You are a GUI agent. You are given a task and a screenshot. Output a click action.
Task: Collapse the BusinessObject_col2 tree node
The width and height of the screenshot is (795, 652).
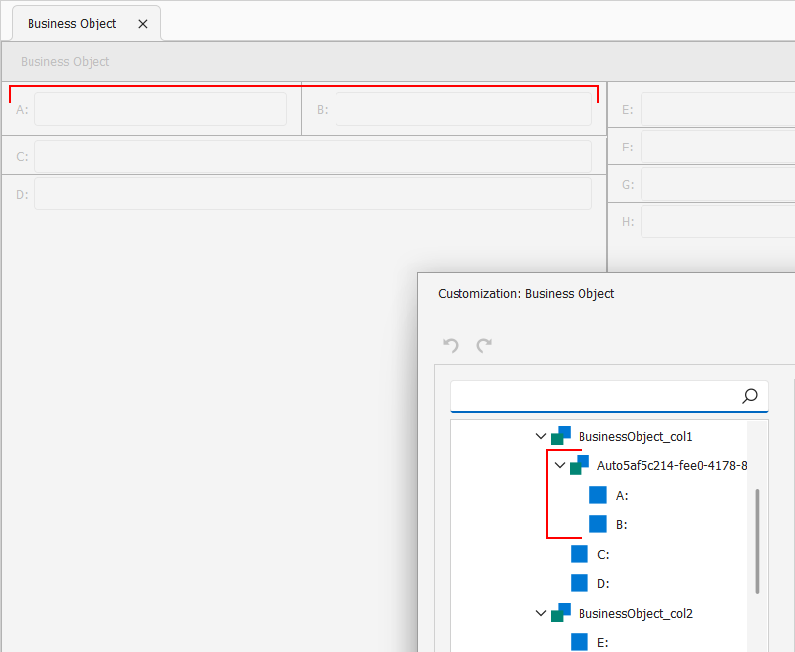pos(541,613)
